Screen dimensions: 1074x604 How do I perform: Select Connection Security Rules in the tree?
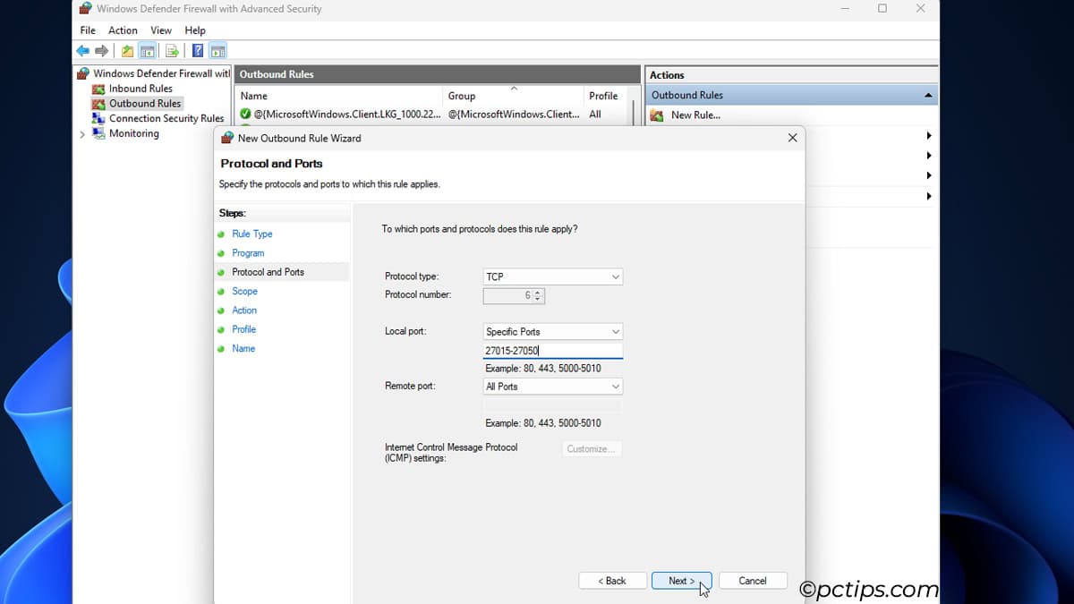pos(166,118)
